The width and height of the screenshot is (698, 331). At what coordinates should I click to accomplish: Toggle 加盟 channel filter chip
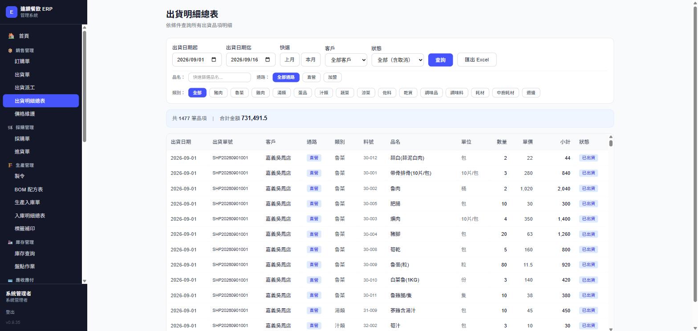point(333,77)
